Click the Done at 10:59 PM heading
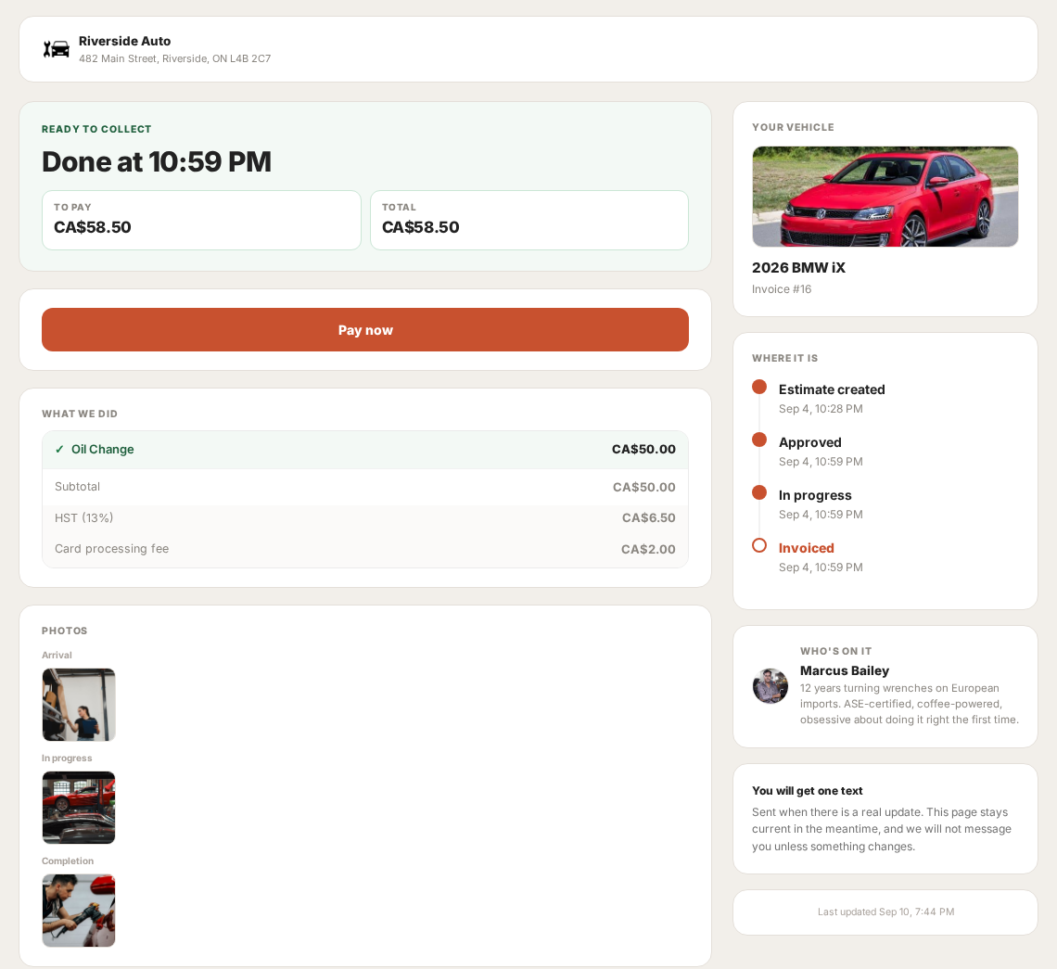This screenshot has height=969, width=1057. click(x=157, y=162)
